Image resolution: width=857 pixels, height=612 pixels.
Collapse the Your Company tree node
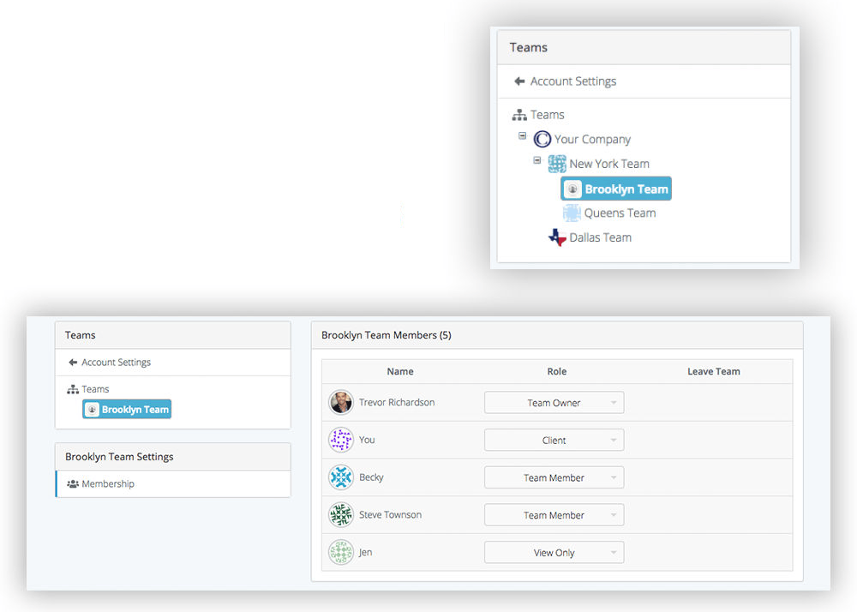click(x=523, y=135)
